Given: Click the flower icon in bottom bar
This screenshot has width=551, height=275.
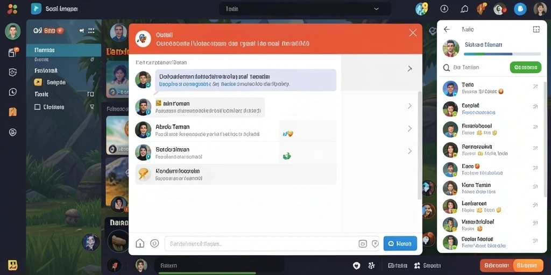Looking at the screenshot, I should click(x=371, y=265).
